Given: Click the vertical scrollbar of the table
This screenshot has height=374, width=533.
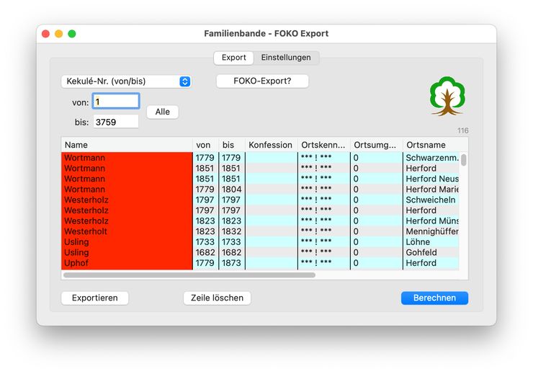Looking at the screenshot, I should [x=464, y=160].
